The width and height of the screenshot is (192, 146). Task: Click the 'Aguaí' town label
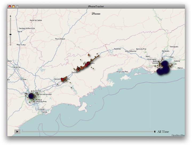tap(20, 31)
